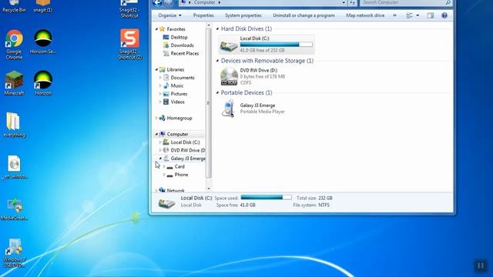493x277 pixels.
Task: Show more toolbar commands chevron
Action: [394, 15]
